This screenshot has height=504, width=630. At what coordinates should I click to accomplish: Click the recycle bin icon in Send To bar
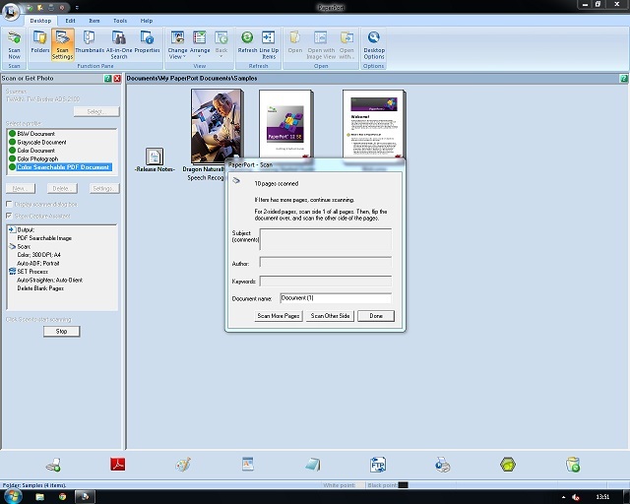pyautogui.click(x=573, y=465)
